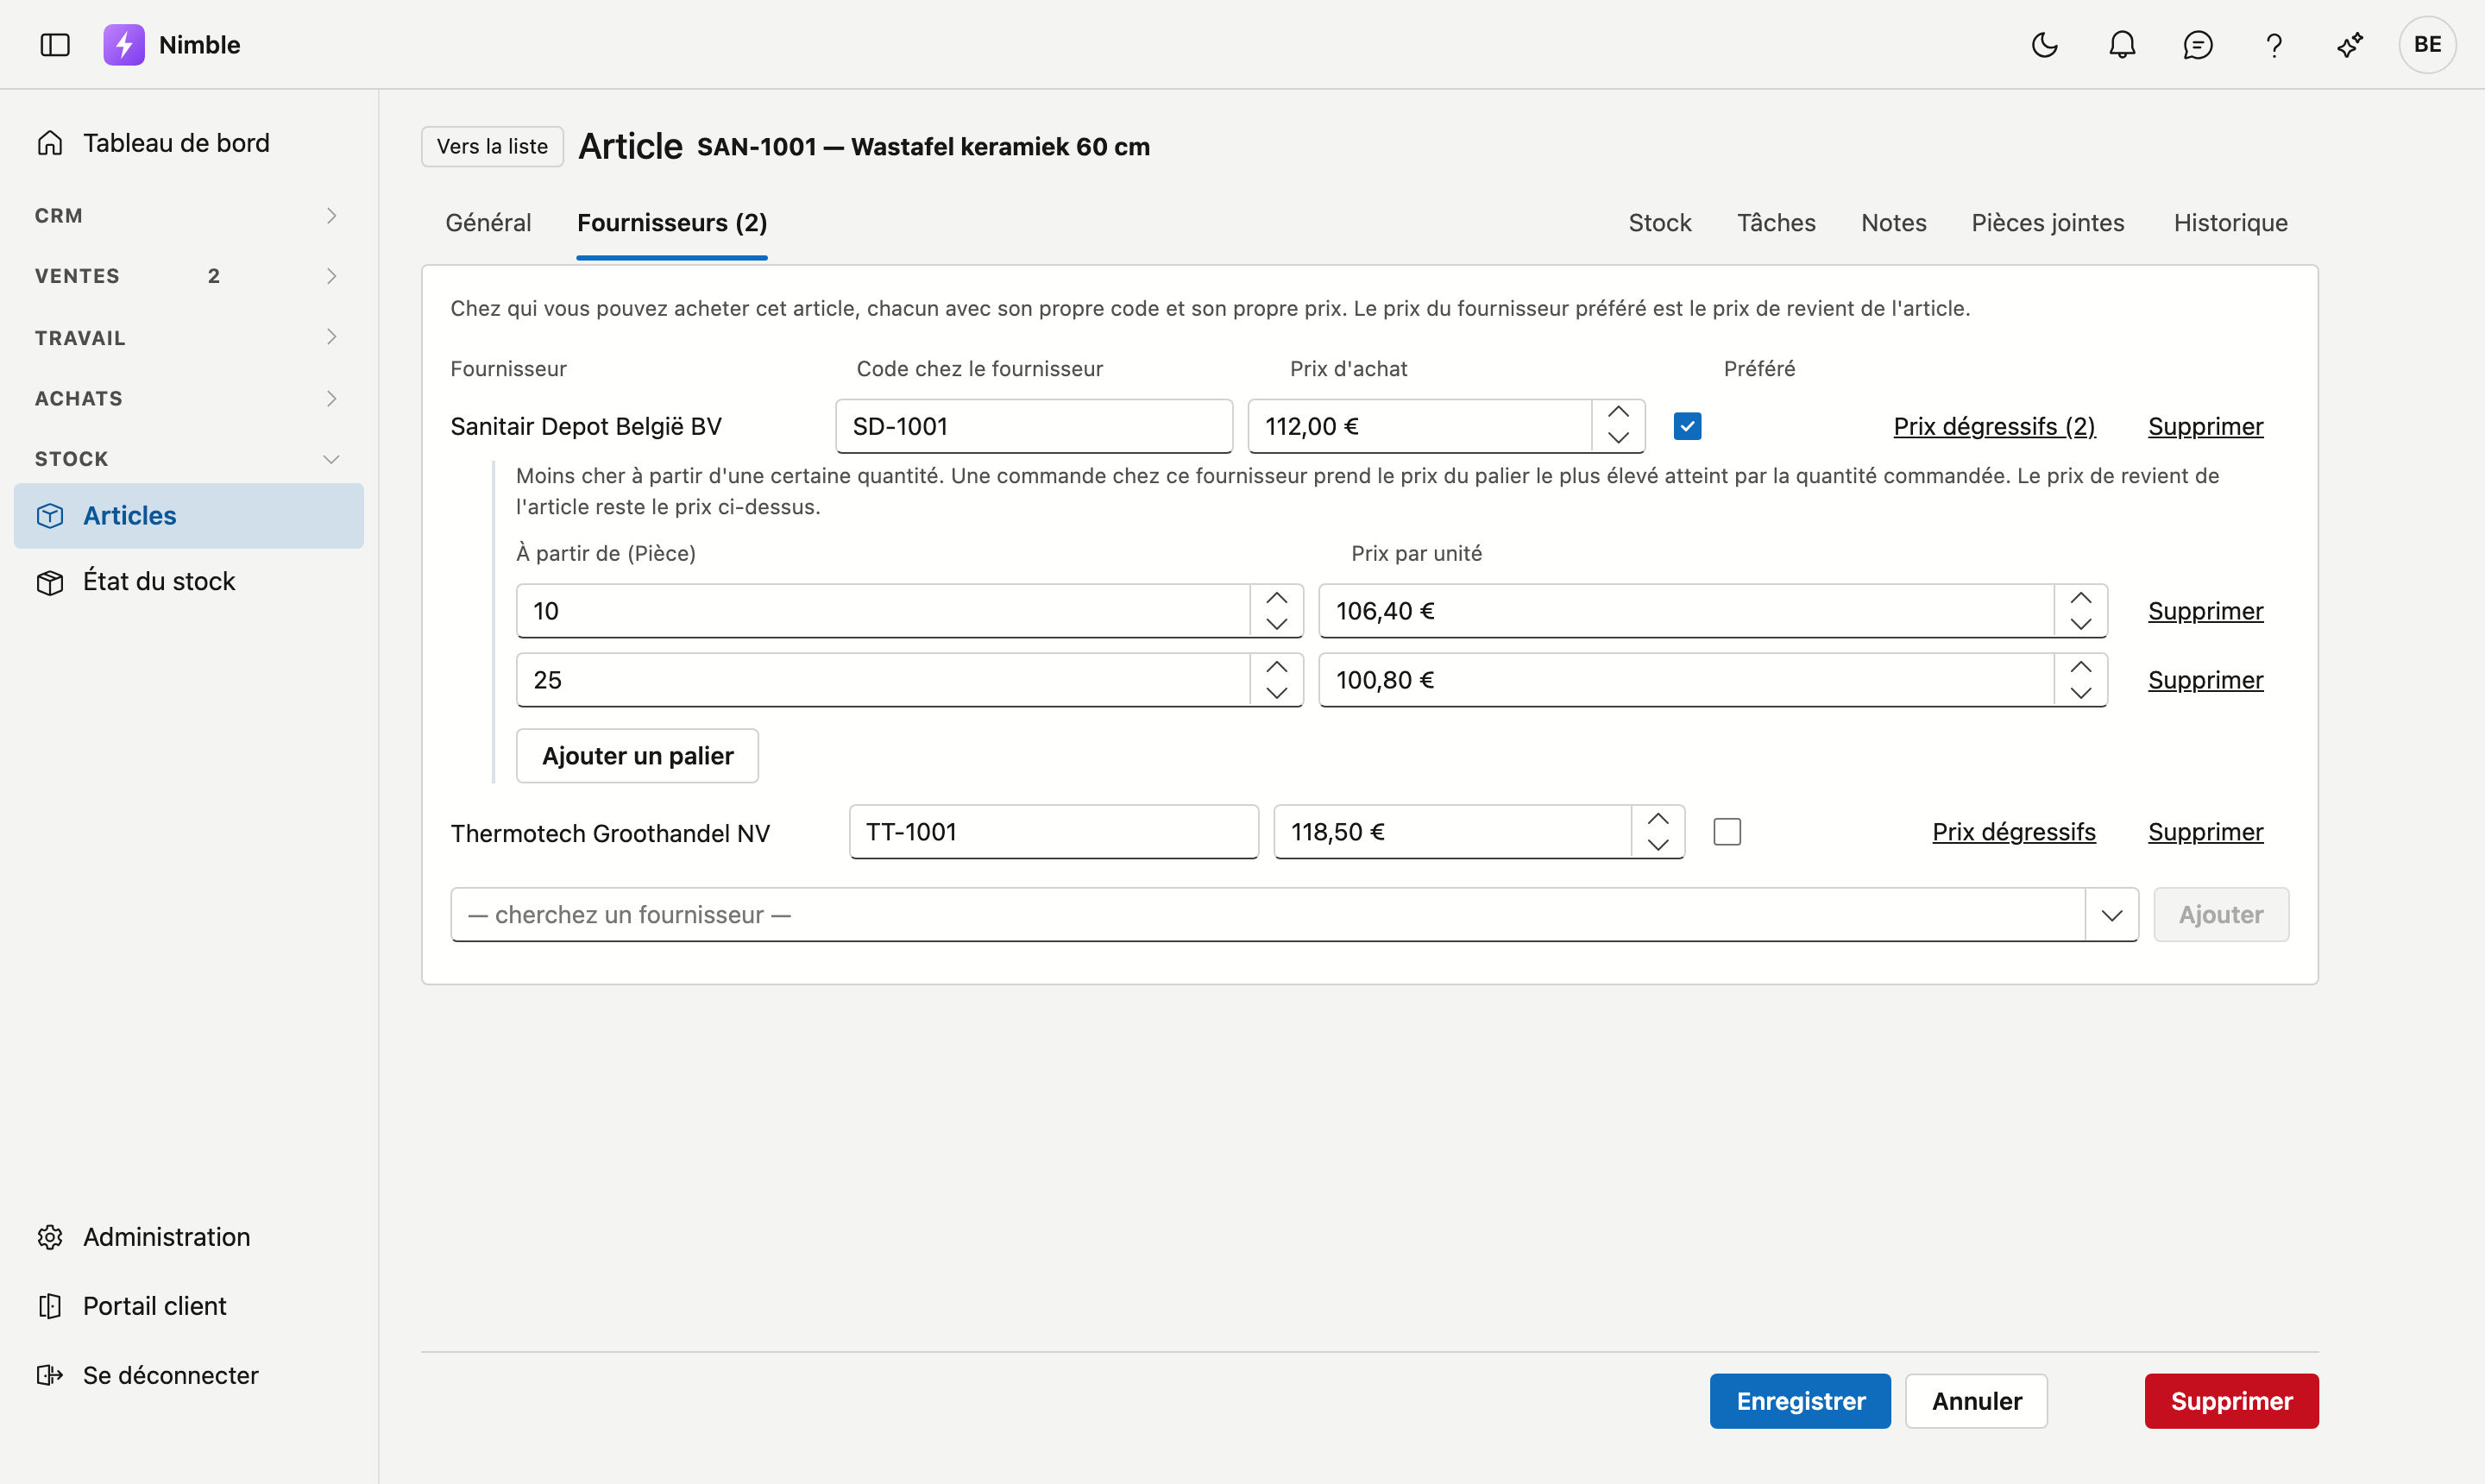Image resolution: width=2485 pixels, height=1484 pixels.
Task: Click the red Supprimer article button
Action: tap(2231, 1401)
